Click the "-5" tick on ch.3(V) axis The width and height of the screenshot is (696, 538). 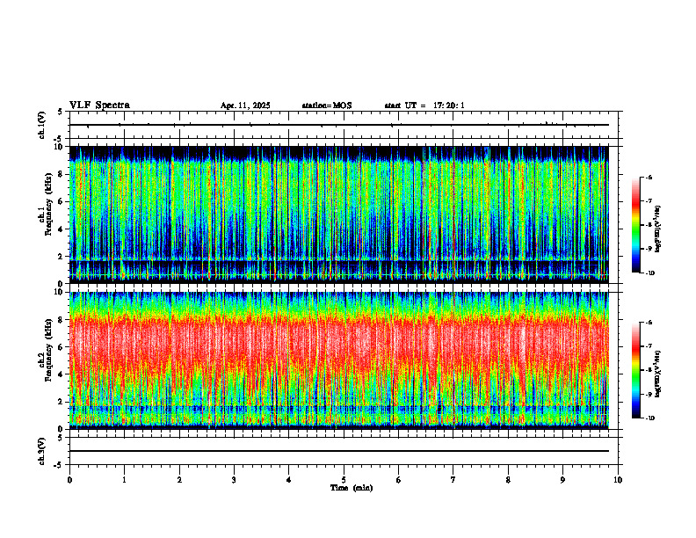pyautogui.click(x=60, y=465)
